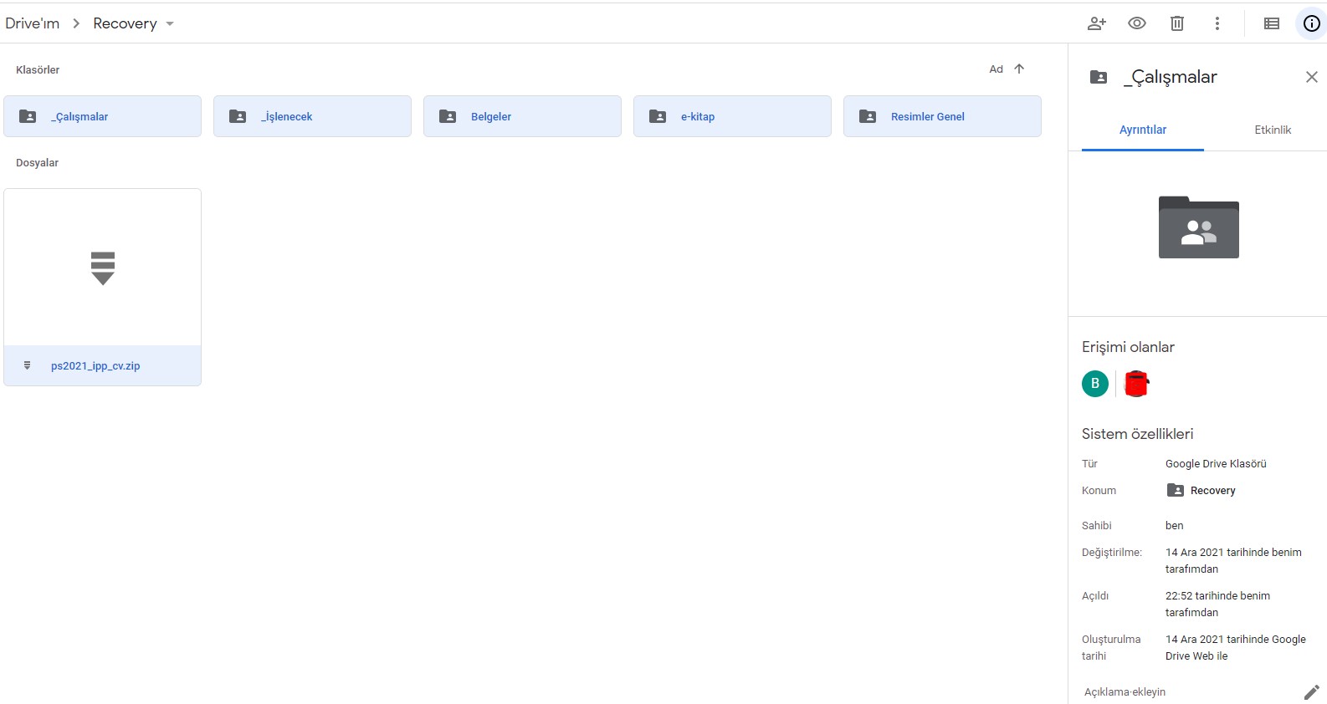Click the share (add person) icon
The width and height of the screenshot is (1327, 704).
(x=1096, y=23)
